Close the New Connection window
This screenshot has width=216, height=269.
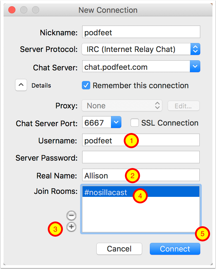click(12, 10)
